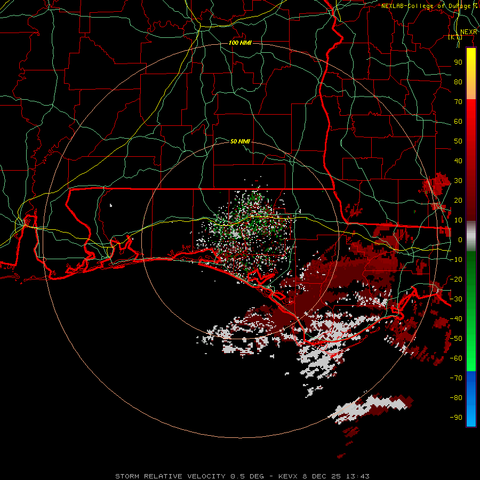Click the positive 60 scale label

(x=458, y=122)
